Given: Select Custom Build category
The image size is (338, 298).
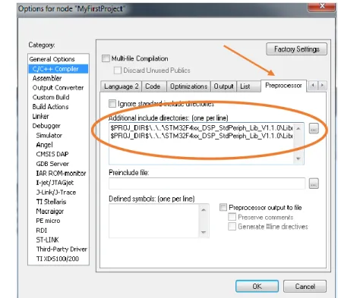Looking at the screenshot, I should (51, 97).
